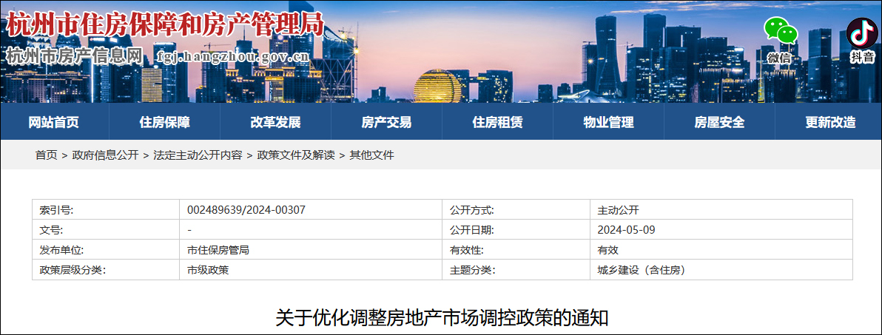Screen dimensions: 882x335
Task: Click the 市住保房管局 value cell
Action: [311, 250]
